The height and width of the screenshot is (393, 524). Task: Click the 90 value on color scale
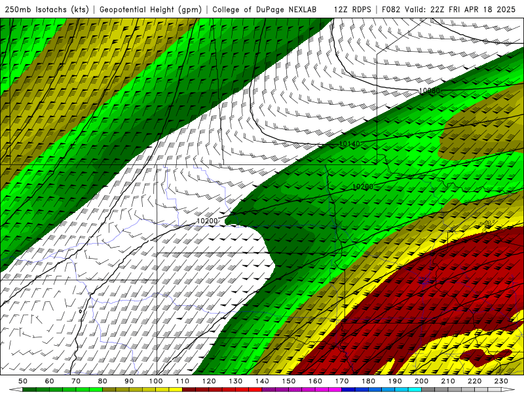[129, 381]
